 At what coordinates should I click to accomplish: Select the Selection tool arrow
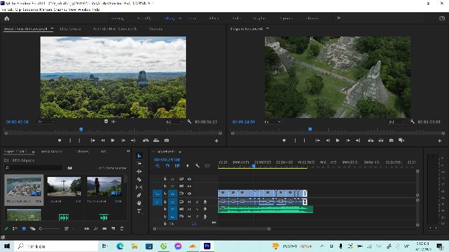tap(139, 156)
